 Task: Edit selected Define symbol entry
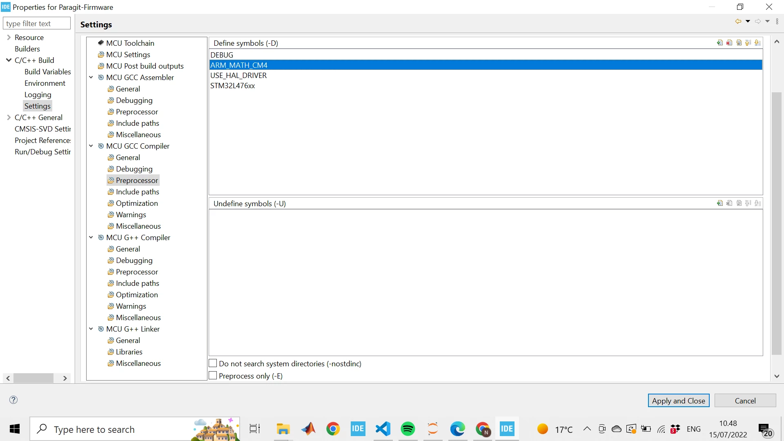click(739, 43)
